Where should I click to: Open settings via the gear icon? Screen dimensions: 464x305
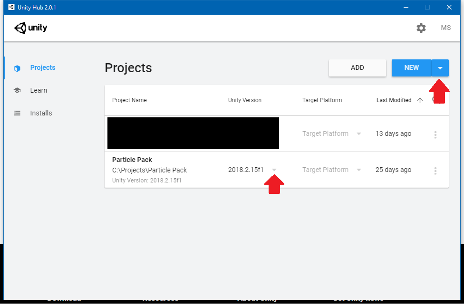point(421,28)
